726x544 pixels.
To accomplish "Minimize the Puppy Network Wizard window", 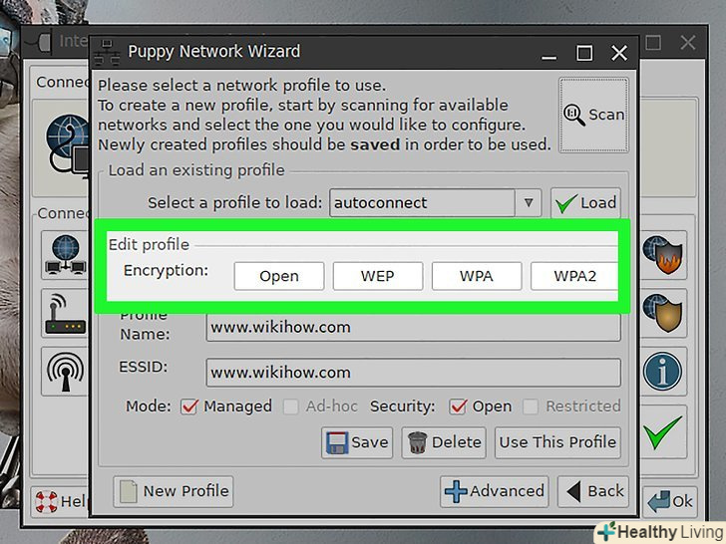I will click(549, 54).
